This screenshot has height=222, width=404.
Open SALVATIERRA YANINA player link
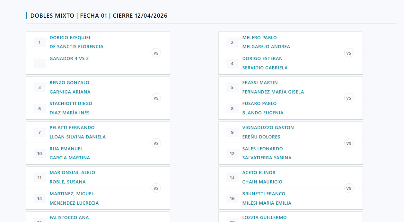point(267,158)
